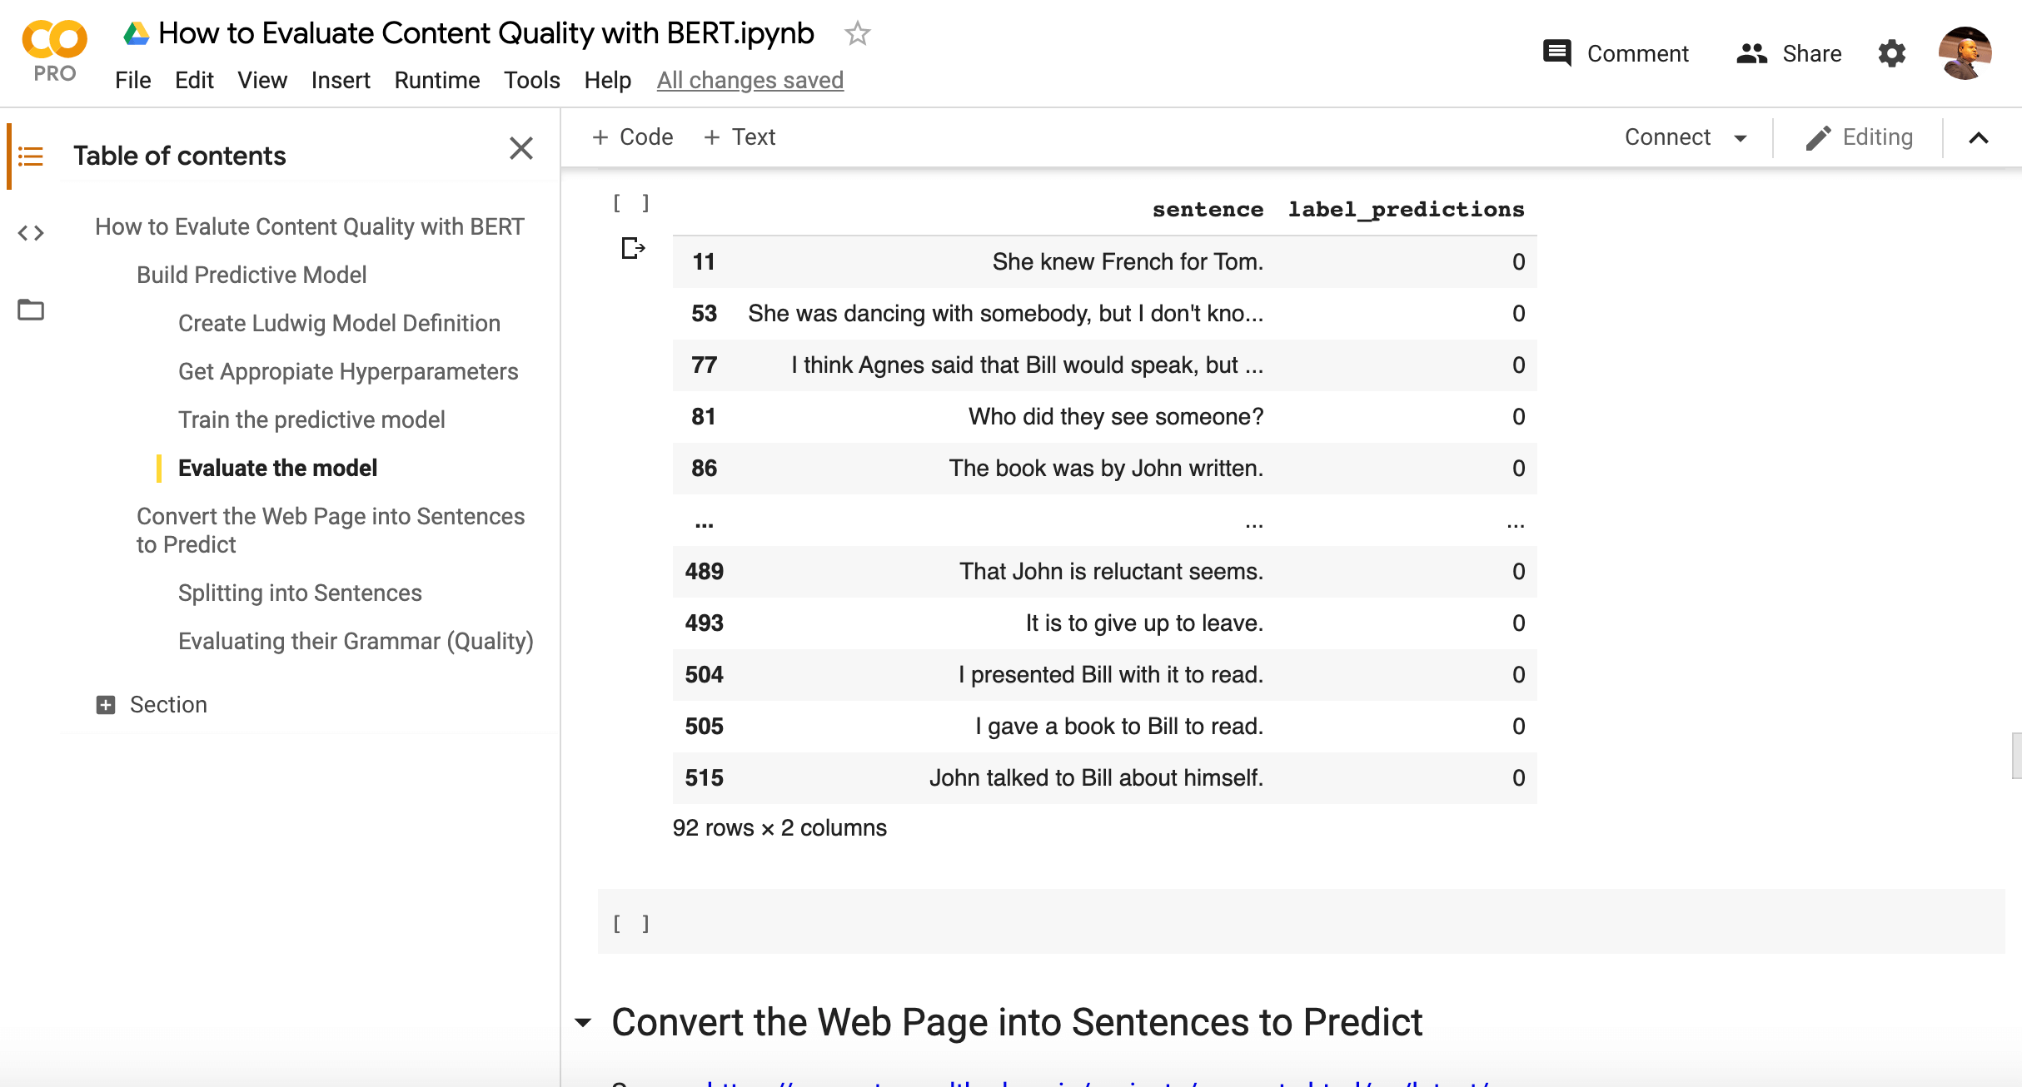The width and height of the screenshot is (2022, 1087).
Task: Open the Insert menu
Action: [340, 81]
